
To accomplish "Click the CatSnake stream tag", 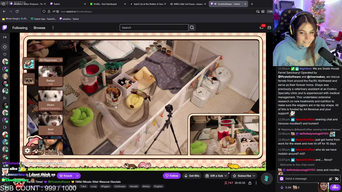I will (x=120, y=186).
